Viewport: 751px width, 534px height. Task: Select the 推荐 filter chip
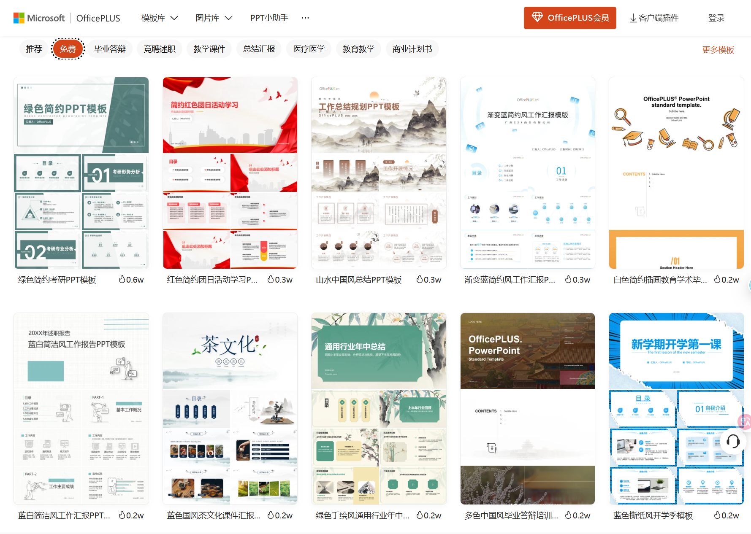[34, 49]
